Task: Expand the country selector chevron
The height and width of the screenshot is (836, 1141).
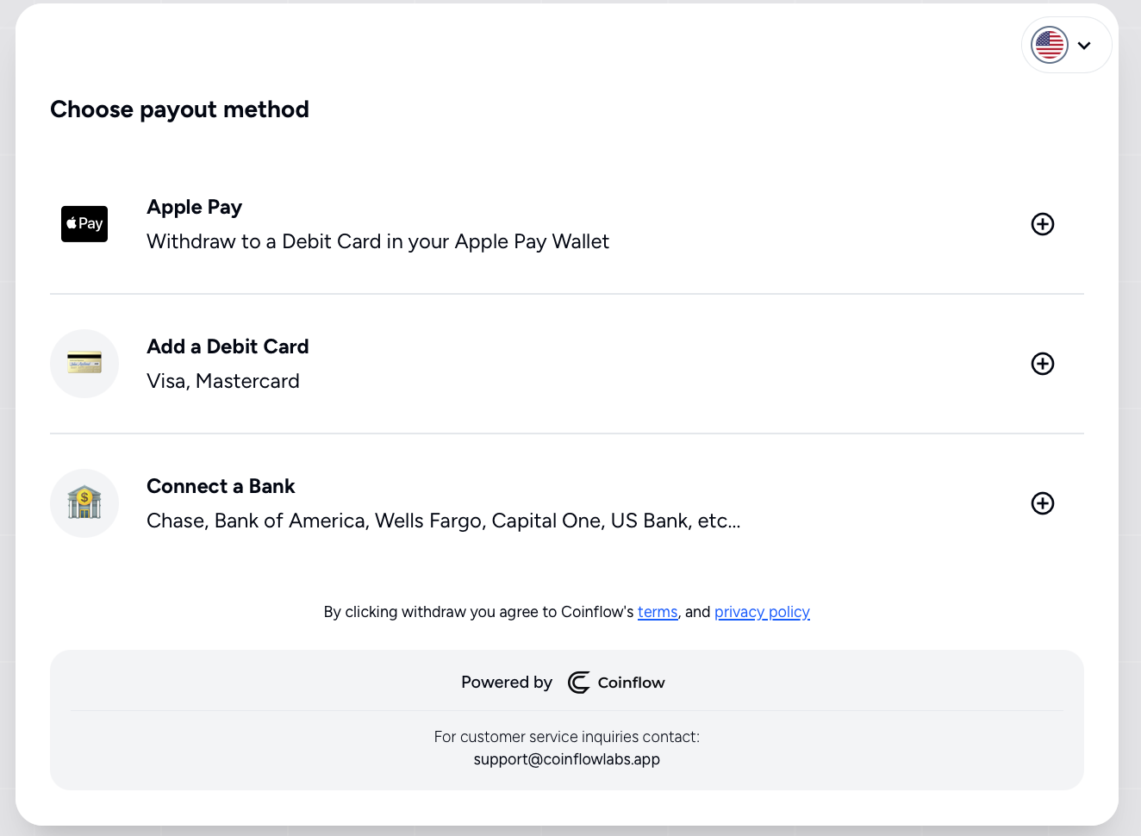Action: point(1084,46)
